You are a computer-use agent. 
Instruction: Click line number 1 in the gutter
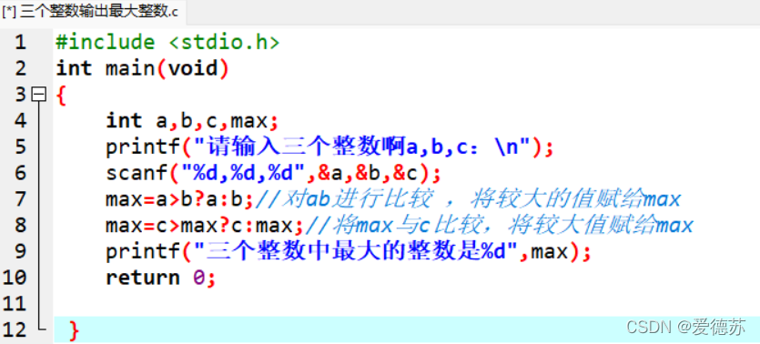pos(20,43)
